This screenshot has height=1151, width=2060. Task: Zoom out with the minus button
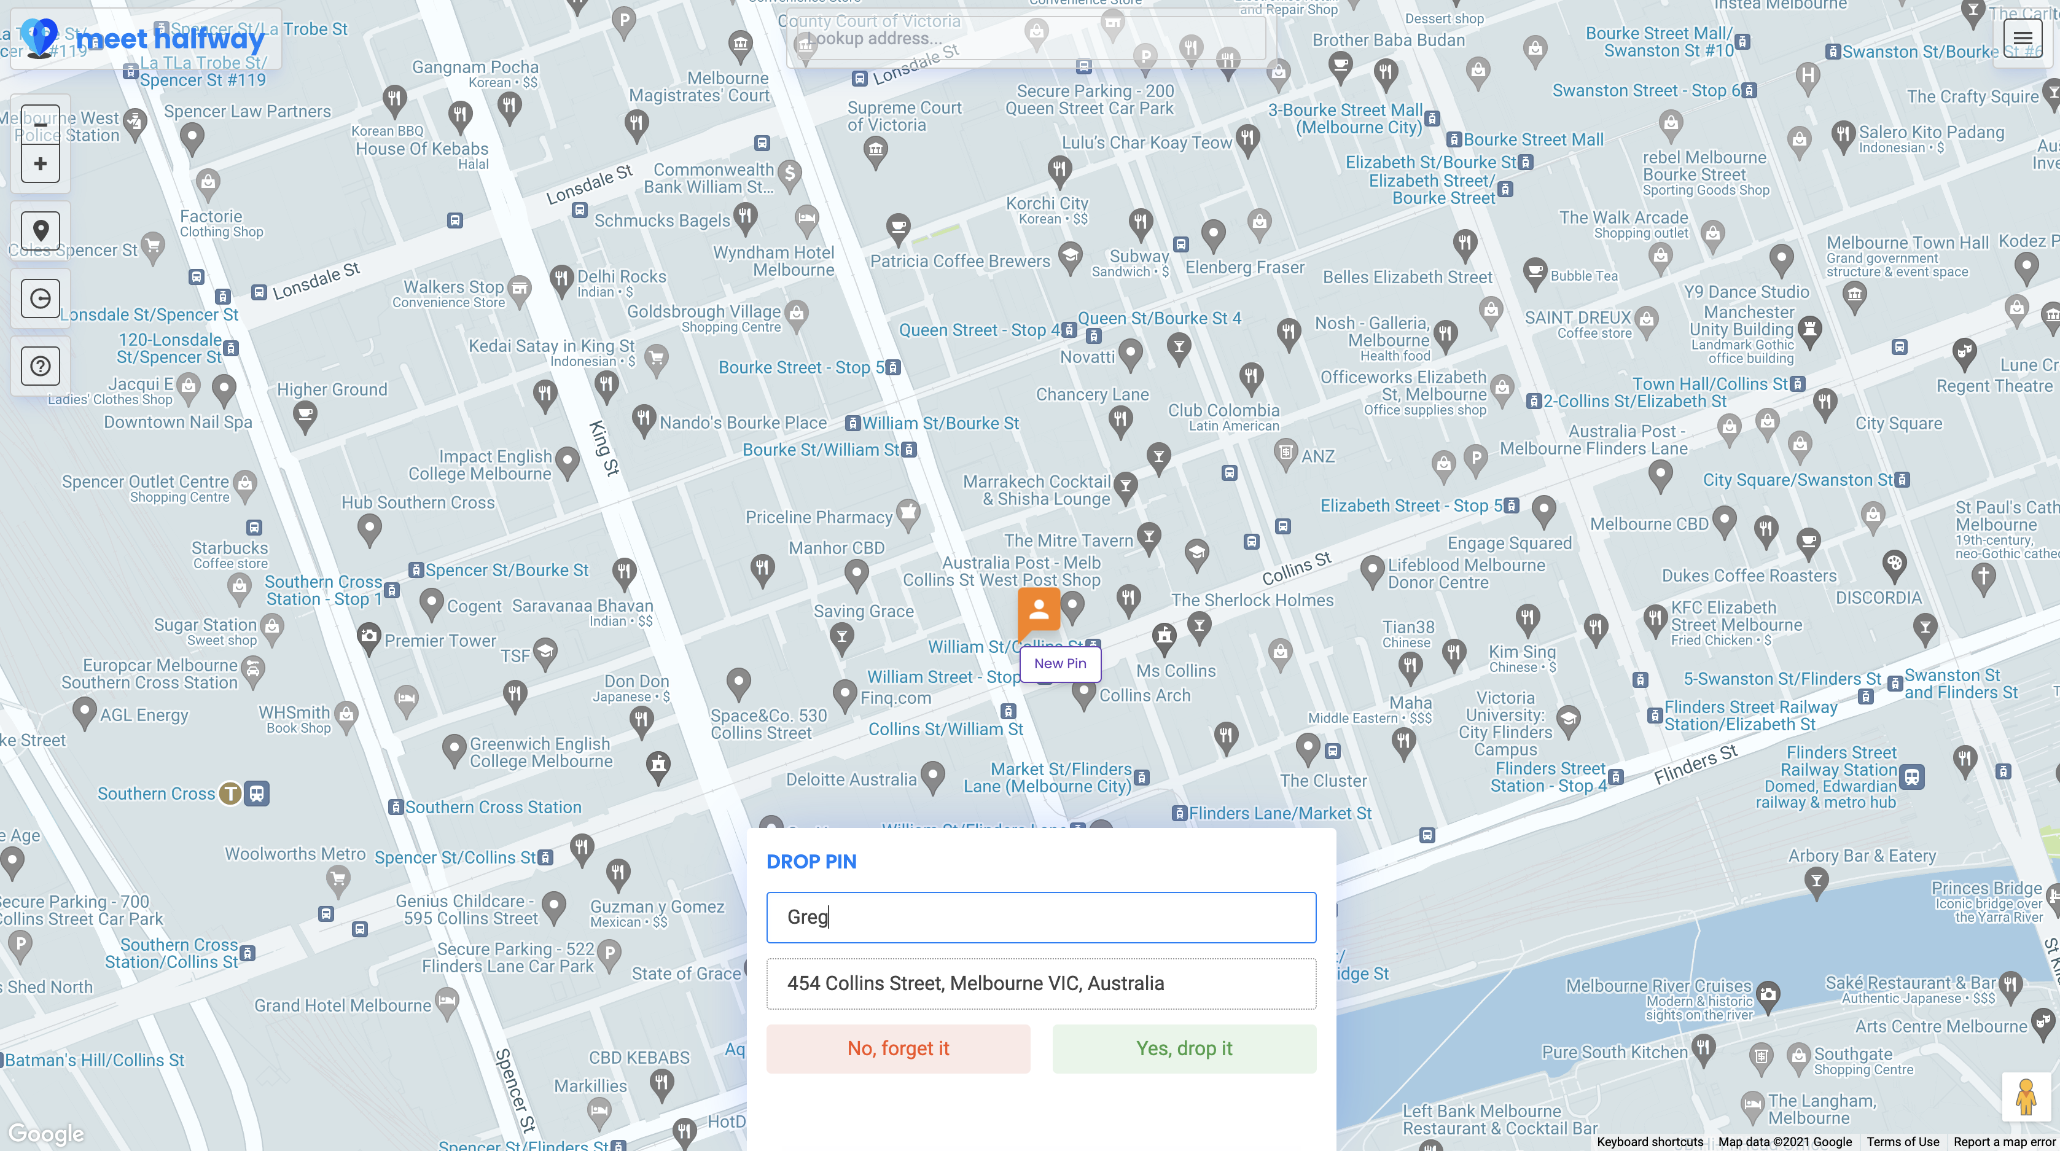40,125
